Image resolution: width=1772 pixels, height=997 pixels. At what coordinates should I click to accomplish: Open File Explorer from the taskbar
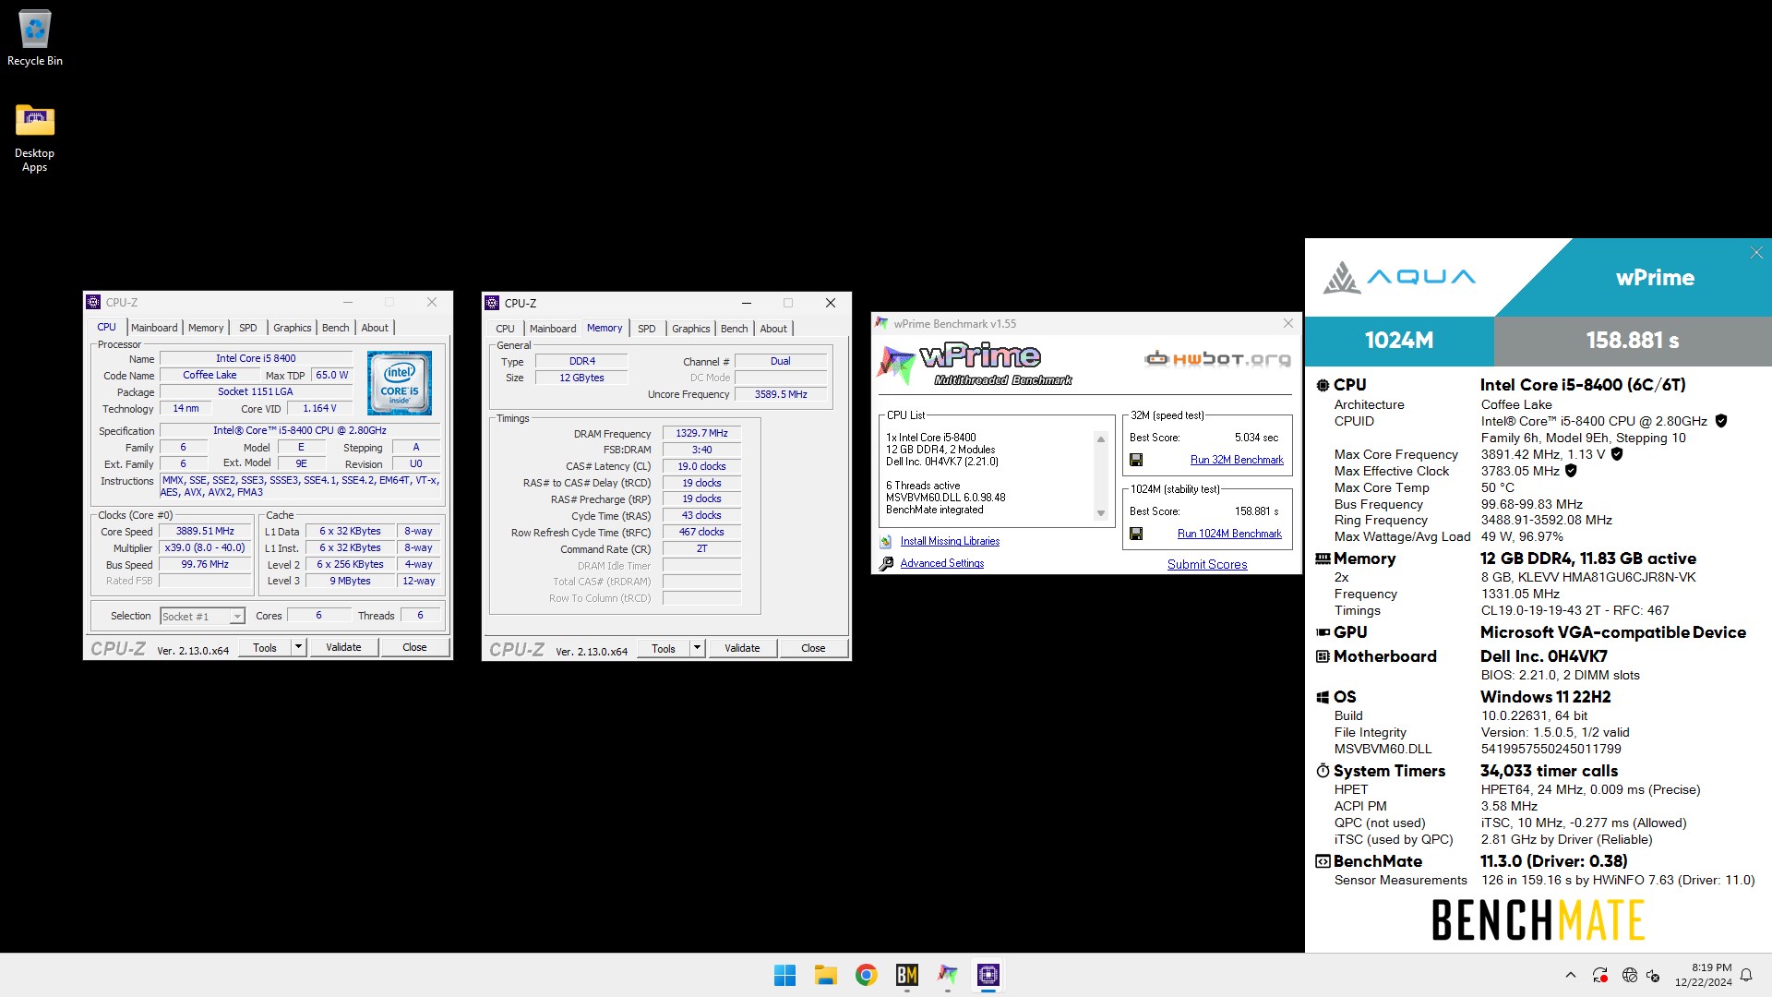[x=825, y=975]
